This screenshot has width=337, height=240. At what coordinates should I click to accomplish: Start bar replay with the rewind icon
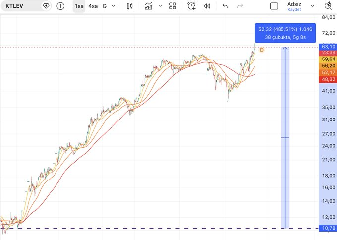click(x=207, y=6)
